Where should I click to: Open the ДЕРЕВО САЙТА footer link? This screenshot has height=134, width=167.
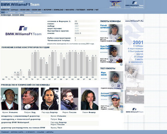(17, 132)
